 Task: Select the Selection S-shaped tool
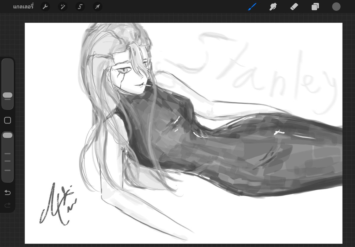[x=80, y=7]
